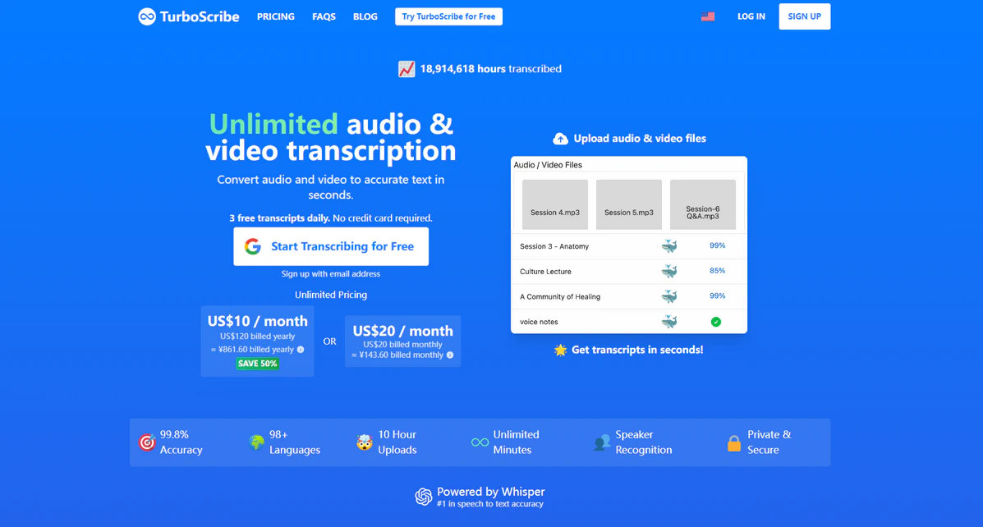The image size is (983, 527).
Task: Click the Private & Secure text
Action: (x=769, y=442)
